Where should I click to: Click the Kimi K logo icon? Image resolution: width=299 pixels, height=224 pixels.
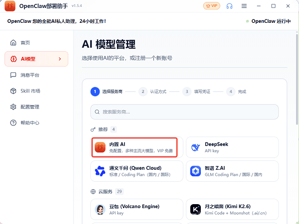pyautogui.click(x=196, y=210)
